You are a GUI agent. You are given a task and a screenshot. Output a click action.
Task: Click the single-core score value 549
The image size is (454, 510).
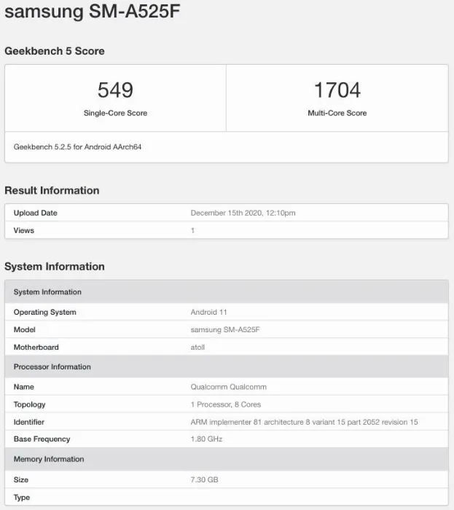[115, 90]
